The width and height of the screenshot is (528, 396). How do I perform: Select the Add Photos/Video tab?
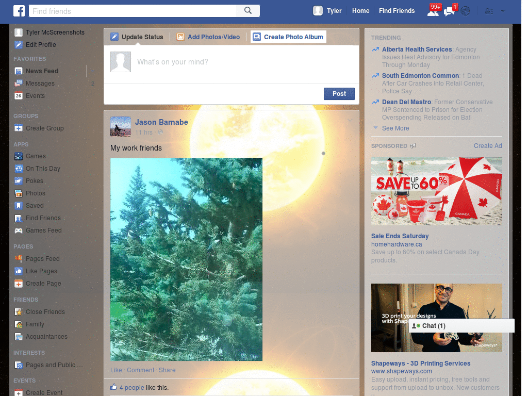pyautogui.click(x=208, y=37)
